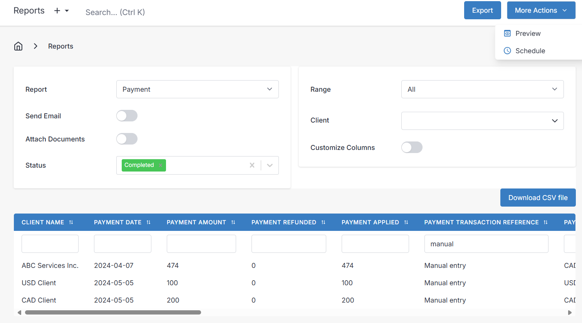Enable Customize Columns

pos(412,147)
